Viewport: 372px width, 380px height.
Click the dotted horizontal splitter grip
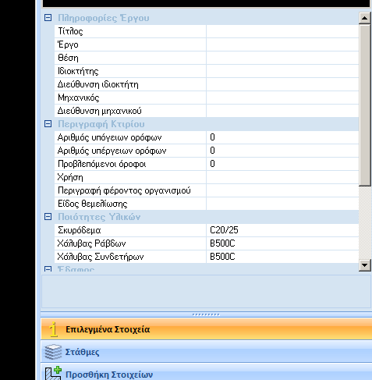point(206,314)
